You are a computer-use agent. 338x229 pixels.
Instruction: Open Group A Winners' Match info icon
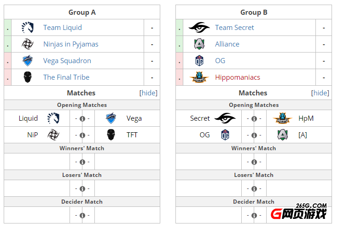click(x=82, y=162)
